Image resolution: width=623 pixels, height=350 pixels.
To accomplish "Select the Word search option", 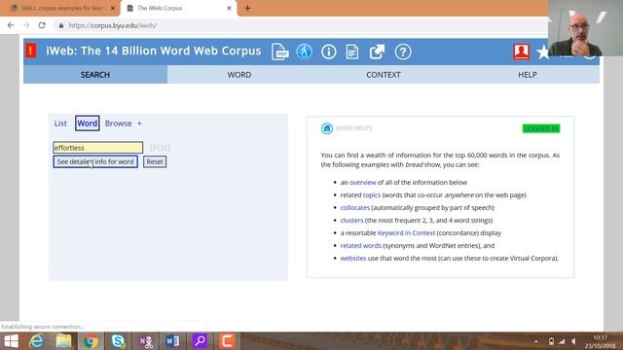I will point(87,123).
